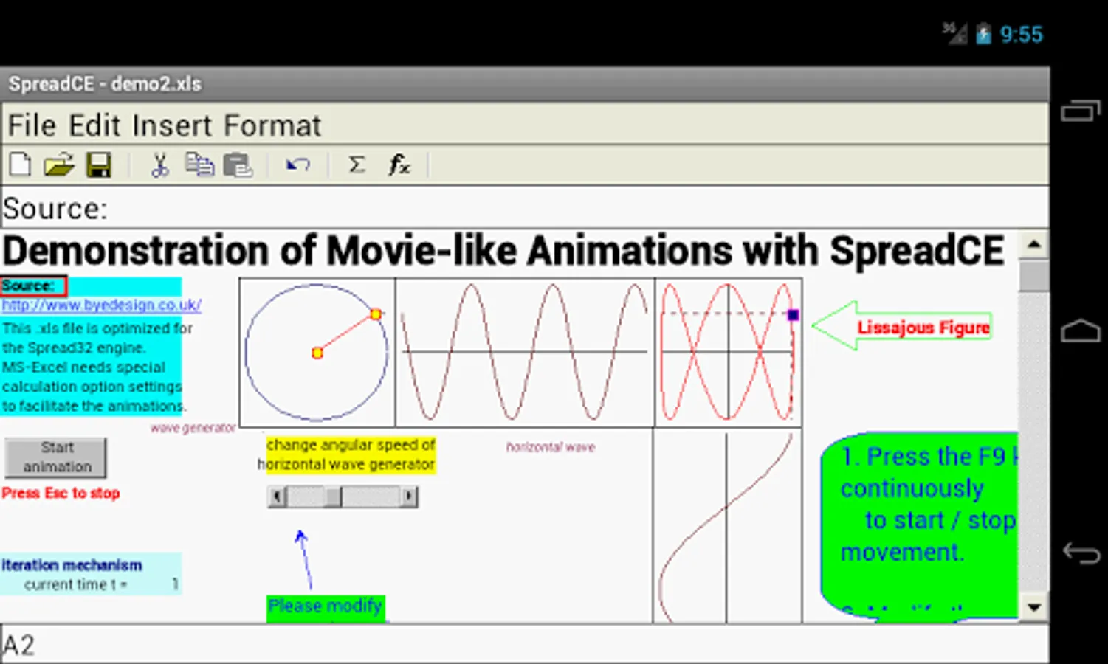Screen dimensions: 1108x664
Task: Open a file using the folder icon
Action: pos(59,165)
